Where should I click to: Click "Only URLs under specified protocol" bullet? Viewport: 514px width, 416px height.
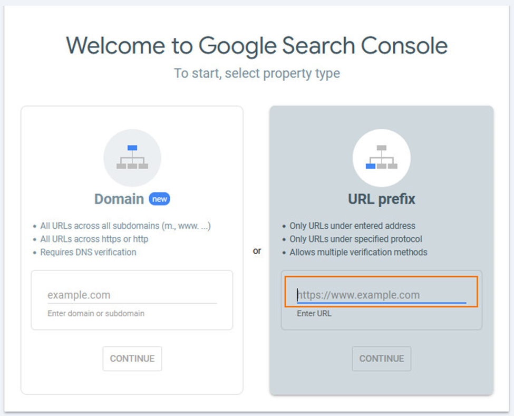pyautogui.click(x=356, y=239)
